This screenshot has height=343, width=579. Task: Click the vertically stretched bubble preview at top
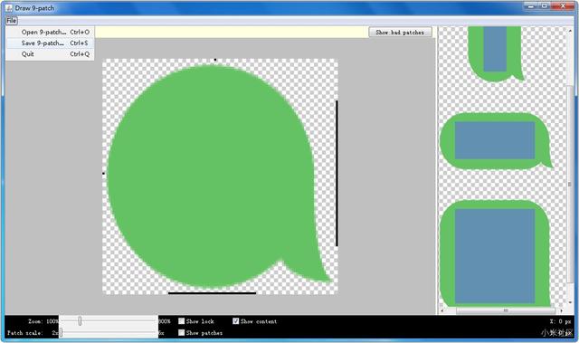click(496, 53)
